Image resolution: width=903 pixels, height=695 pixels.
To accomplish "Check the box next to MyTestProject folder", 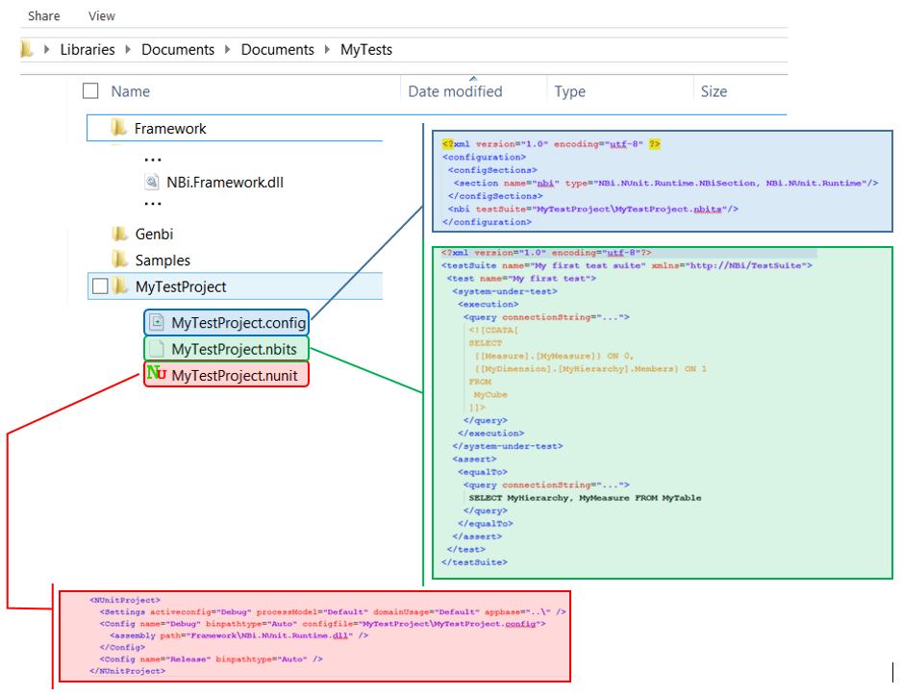I will 99,286.
